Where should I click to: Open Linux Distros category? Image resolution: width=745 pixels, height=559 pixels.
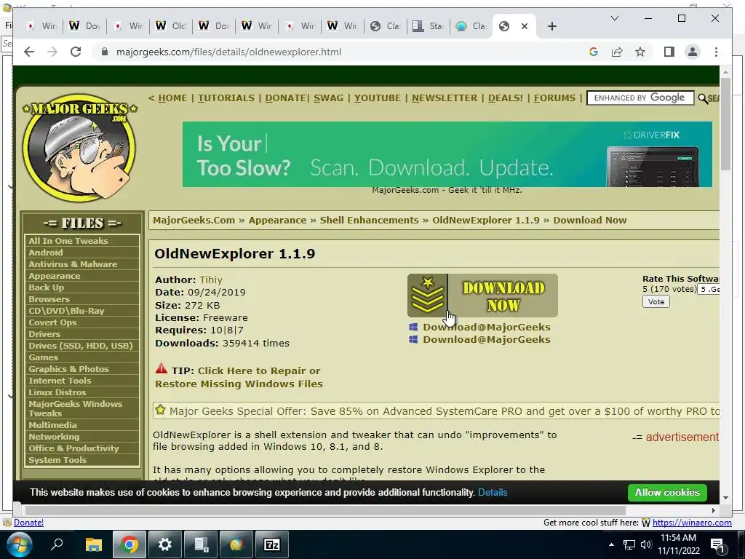(57, 392)
